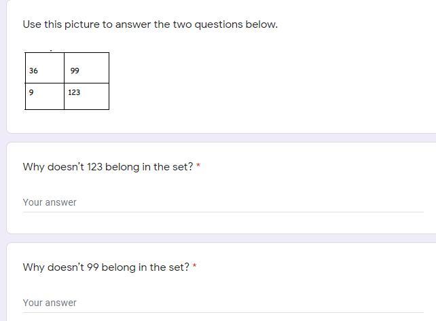Select the cell containing 123 in the table
Screen dimensions: 436x321
click(x=86, y=96)
